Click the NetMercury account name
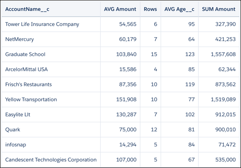The image size is (241, 168). click(19, 39)
